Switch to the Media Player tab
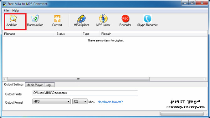This screenshot has height=118, width=210. (x=34, y=85)
